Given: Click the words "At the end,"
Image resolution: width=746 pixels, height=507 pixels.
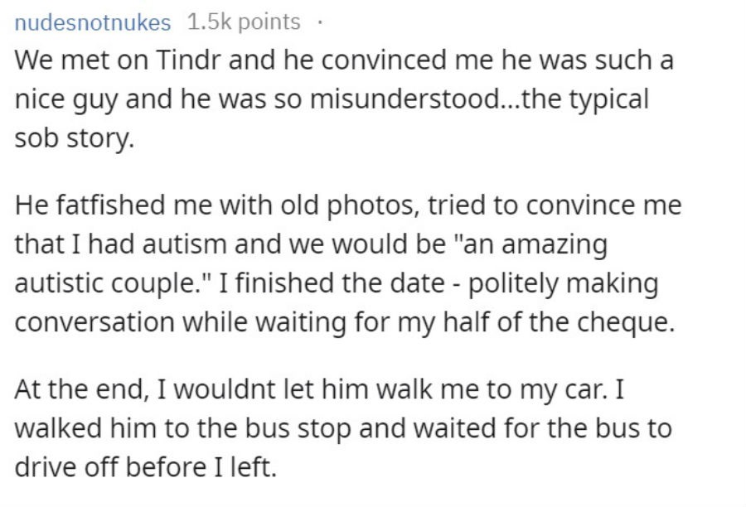Looking at the screenshot, I should 79,389.
